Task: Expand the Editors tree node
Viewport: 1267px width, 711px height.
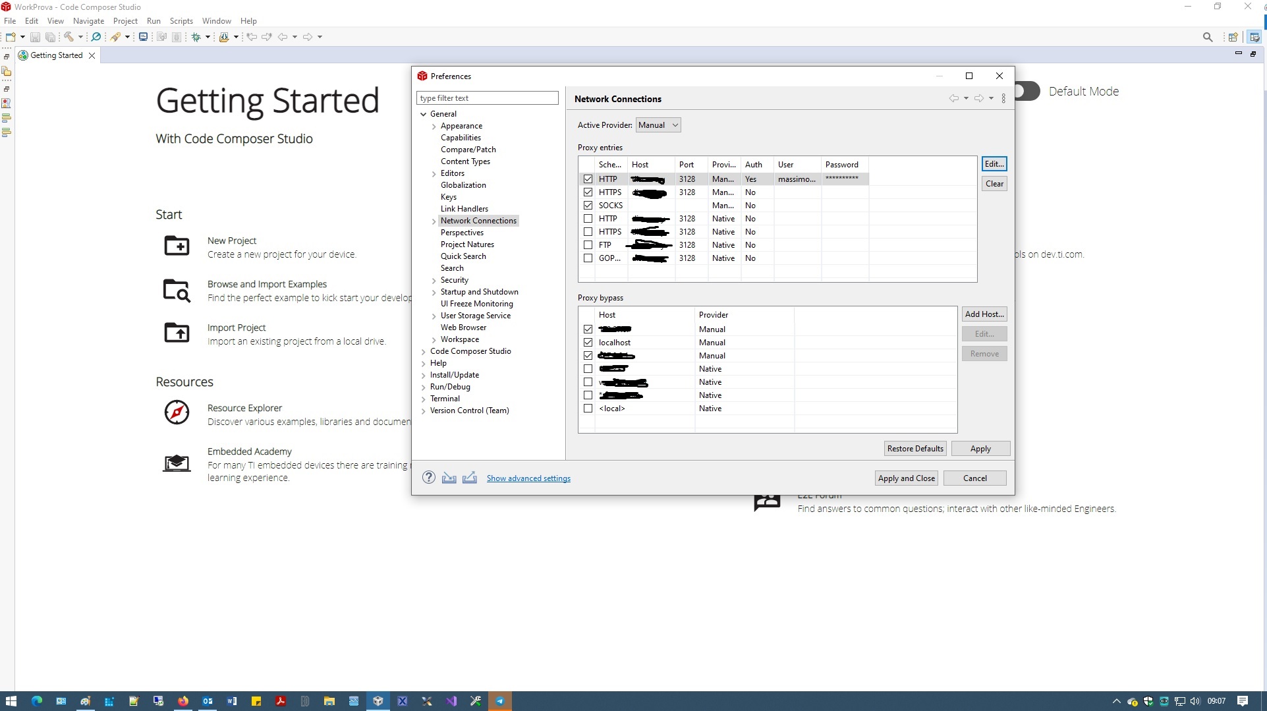Action: (x=434, y=174)
